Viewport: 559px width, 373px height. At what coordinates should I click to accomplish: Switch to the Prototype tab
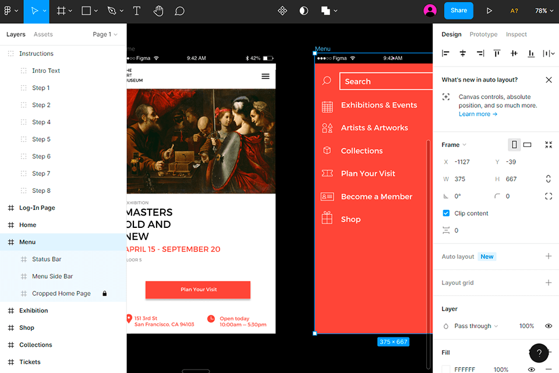click(483, 34)
